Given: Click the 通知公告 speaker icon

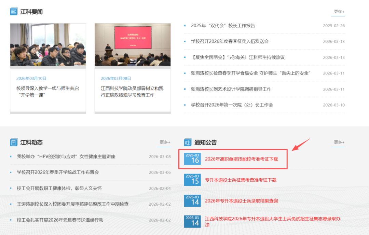Looking at the screenshot, I should (188, 142).
